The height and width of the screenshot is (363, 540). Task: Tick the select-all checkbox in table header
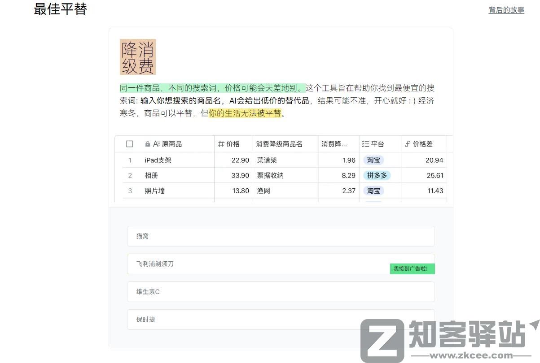[x=130, y=144]
